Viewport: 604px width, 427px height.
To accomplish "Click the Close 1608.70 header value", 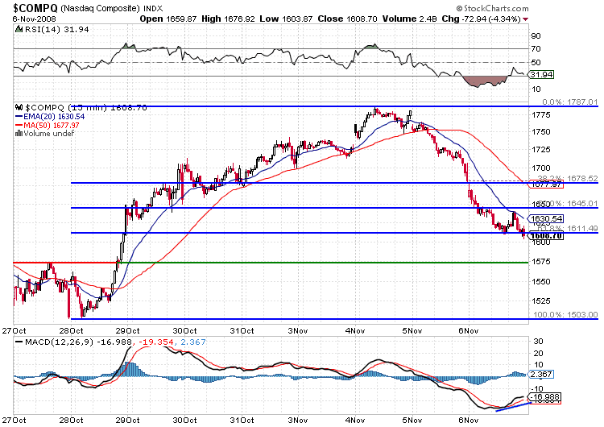I will click(x=347, y=19).
